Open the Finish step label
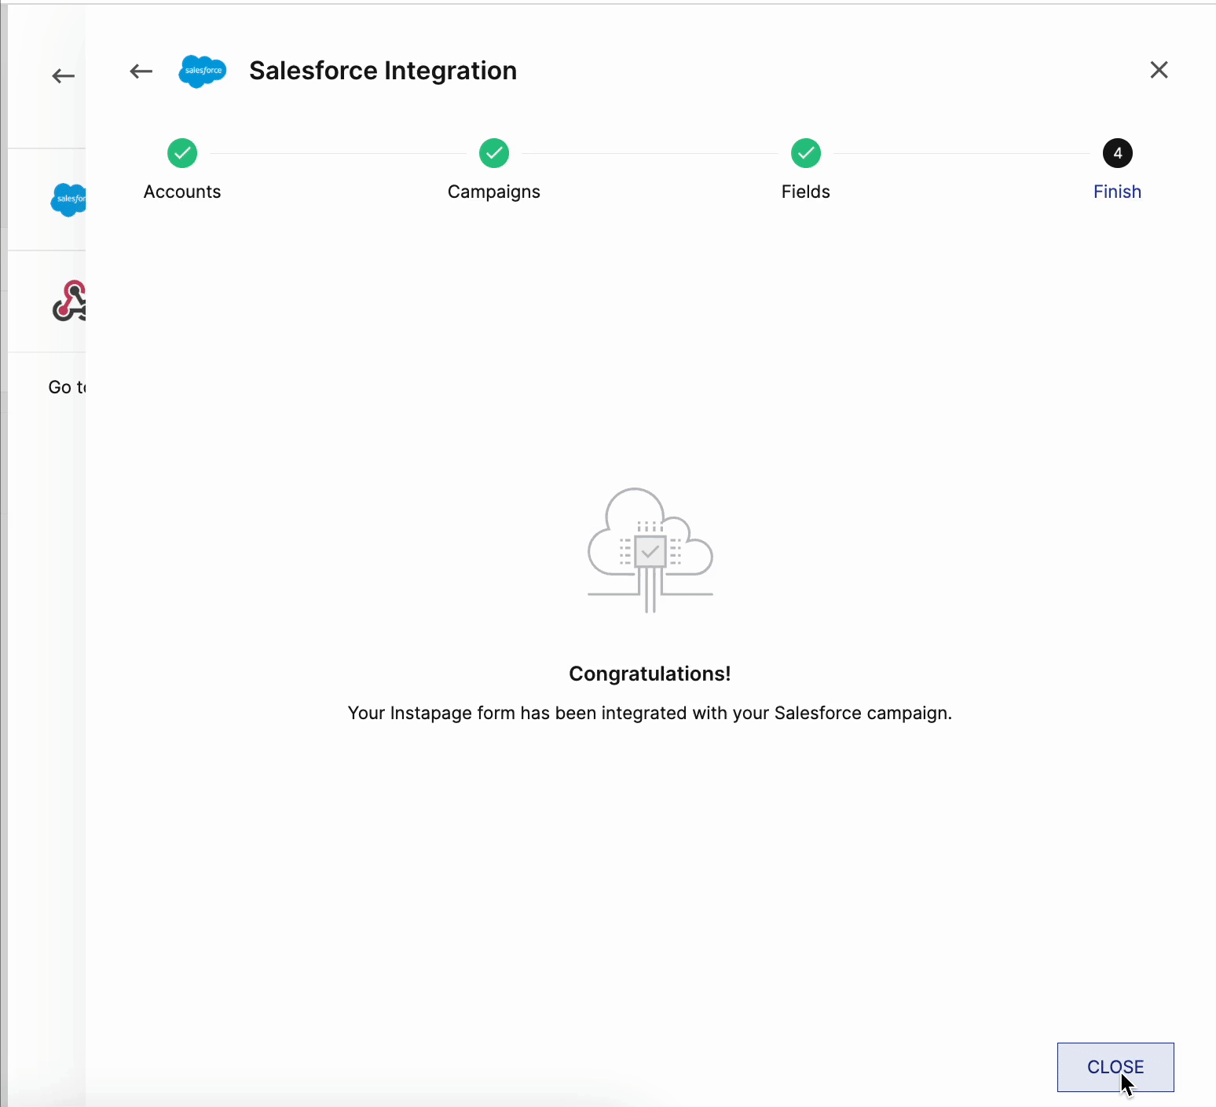This screenshot has width=1216, height=1107. [x=1117, y=192]
